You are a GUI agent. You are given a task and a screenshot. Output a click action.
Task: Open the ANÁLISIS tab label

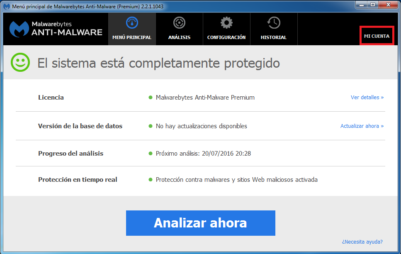click(x=179, y=37)
